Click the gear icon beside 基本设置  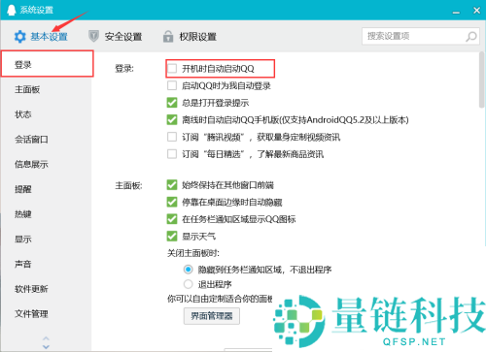20,37
